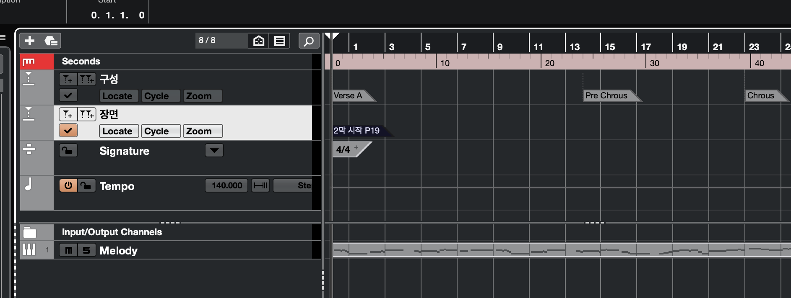Click the tempo range icon beside 140.000

(x=260, y=185)
